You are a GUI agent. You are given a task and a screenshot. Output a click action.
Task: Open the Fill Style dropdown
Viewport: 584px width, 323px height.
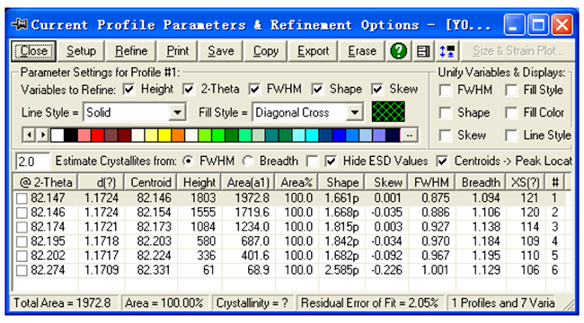(x=355, y=112)
